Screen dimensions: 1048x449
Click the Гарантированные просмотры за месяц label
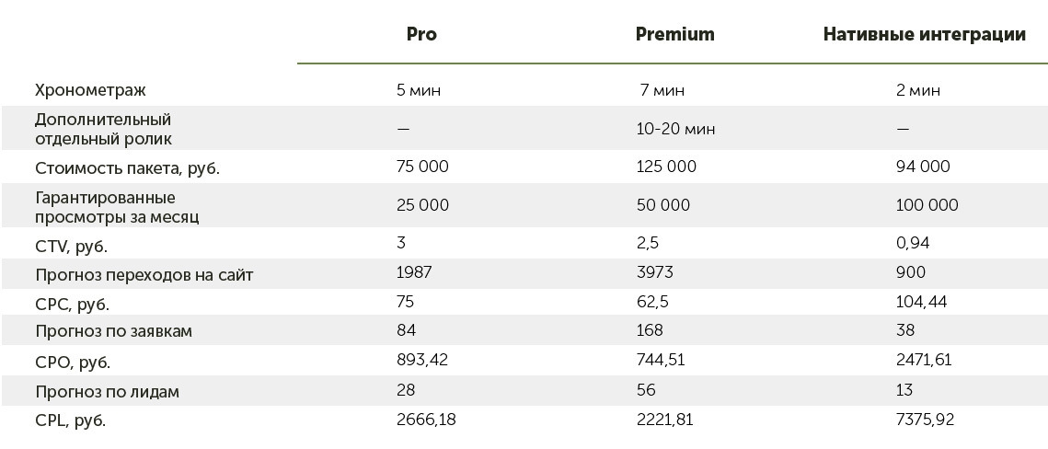117,207
